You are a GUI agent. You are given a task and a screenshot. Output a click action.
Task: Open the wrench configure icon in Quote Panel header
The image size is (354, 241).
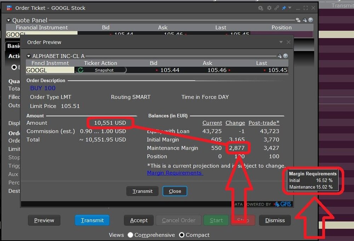tap(304, 20)
